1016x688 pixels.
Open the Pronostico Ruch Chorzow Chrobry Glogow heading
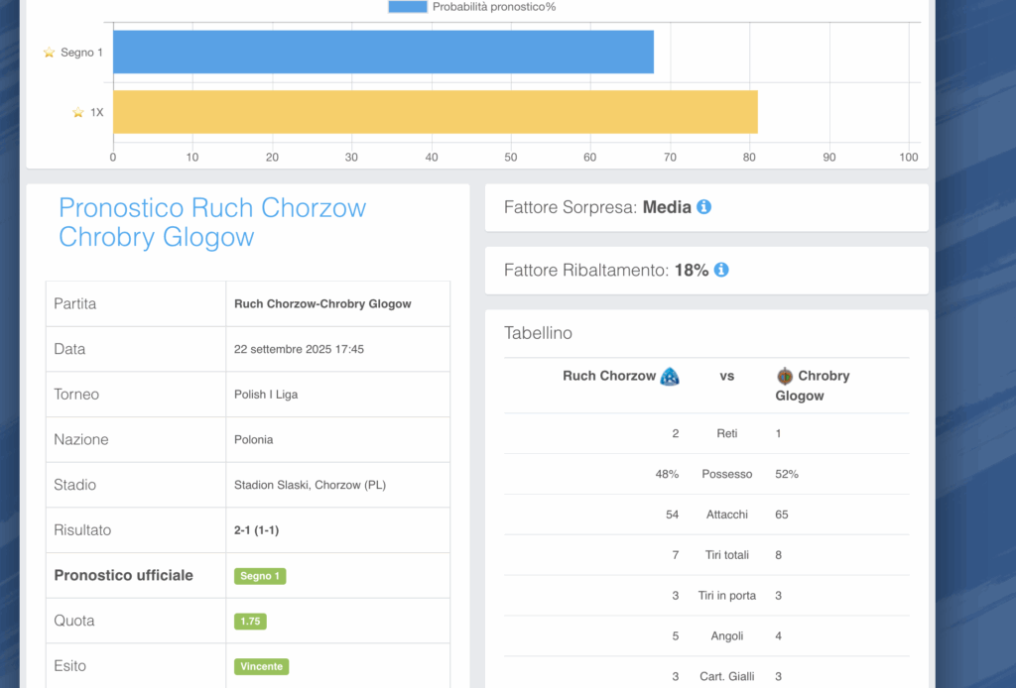coord(212,222)
